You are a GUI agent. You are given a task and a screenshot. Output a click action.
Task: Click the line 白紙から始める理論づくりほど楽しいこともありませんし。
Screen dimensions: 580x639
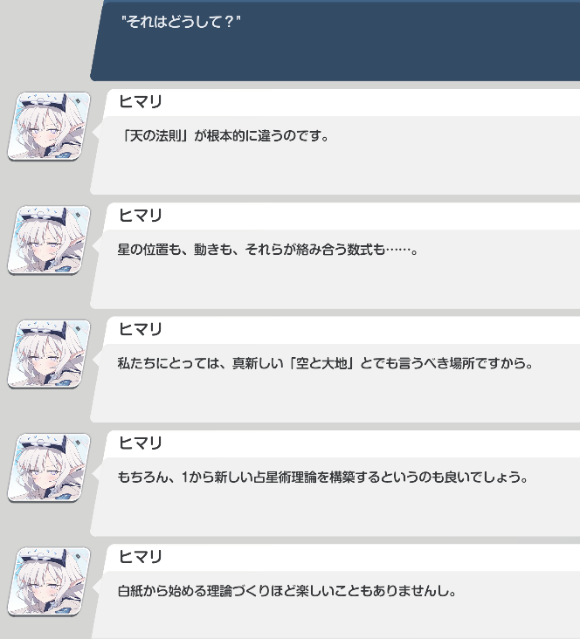click(287, 591)
